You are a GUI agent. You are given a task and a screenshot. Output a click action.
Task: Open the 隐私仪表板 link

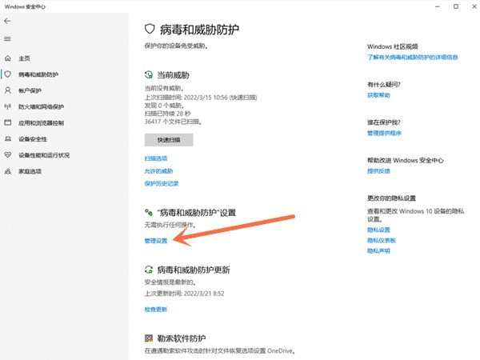[382, 240]
